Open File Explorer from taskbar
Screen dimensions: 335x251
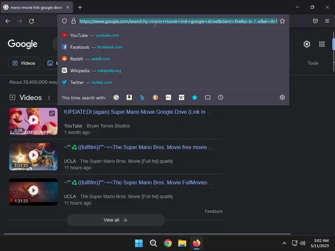[182, 243]
